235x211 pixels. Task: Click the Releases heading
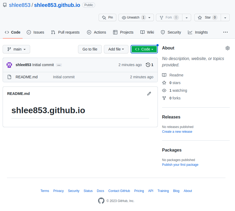point(171,117)
